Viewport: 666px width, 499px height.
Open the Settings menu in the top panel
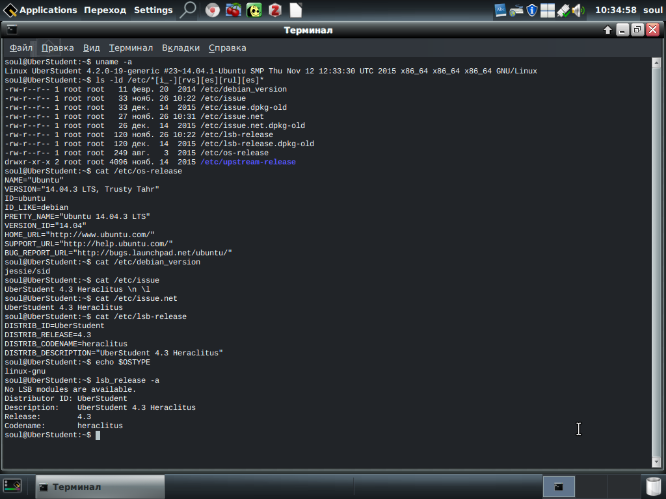tap(153, 10)
